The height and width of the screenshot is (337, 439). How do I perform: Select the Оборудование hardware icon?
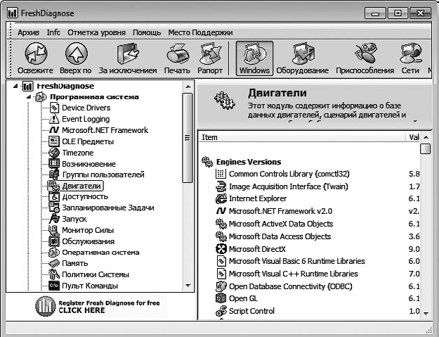click(302, 54)
